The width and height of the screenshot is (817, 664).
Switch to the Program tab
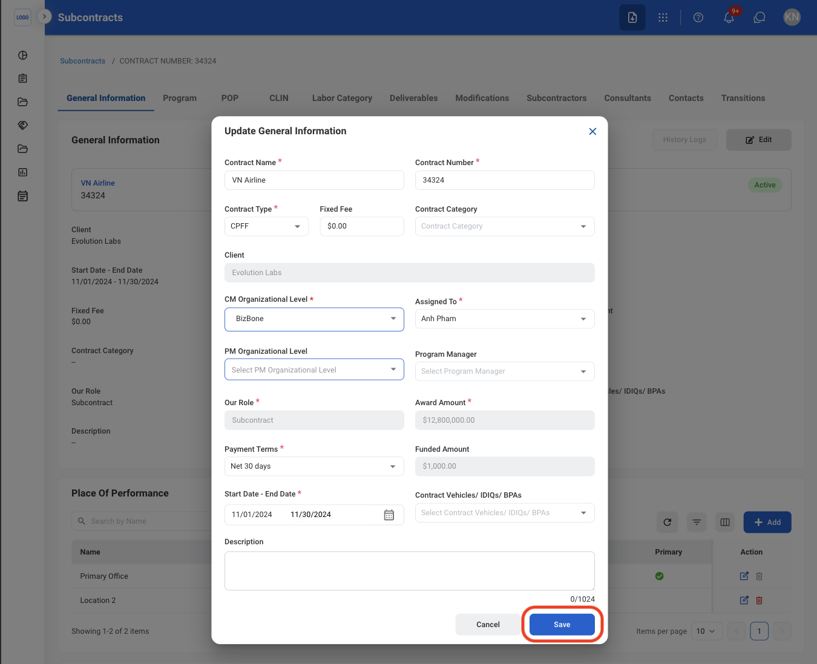tap(180, 98)
